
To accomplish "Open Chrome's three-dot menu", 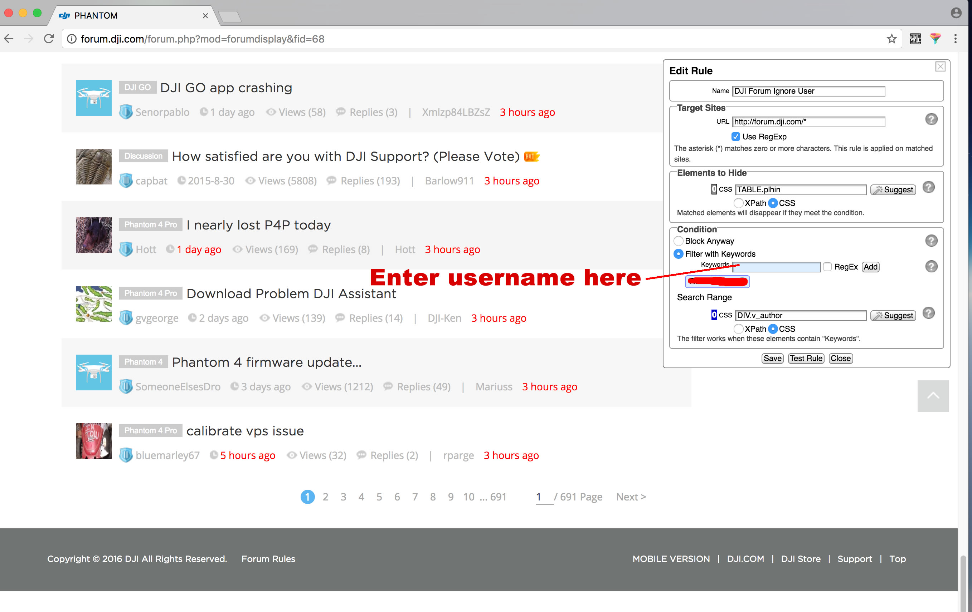I will [x=956, y=39].
